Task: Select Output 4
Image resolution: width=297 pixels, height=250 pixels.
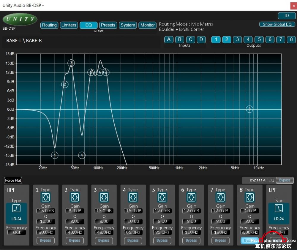Action: point(248,39)
